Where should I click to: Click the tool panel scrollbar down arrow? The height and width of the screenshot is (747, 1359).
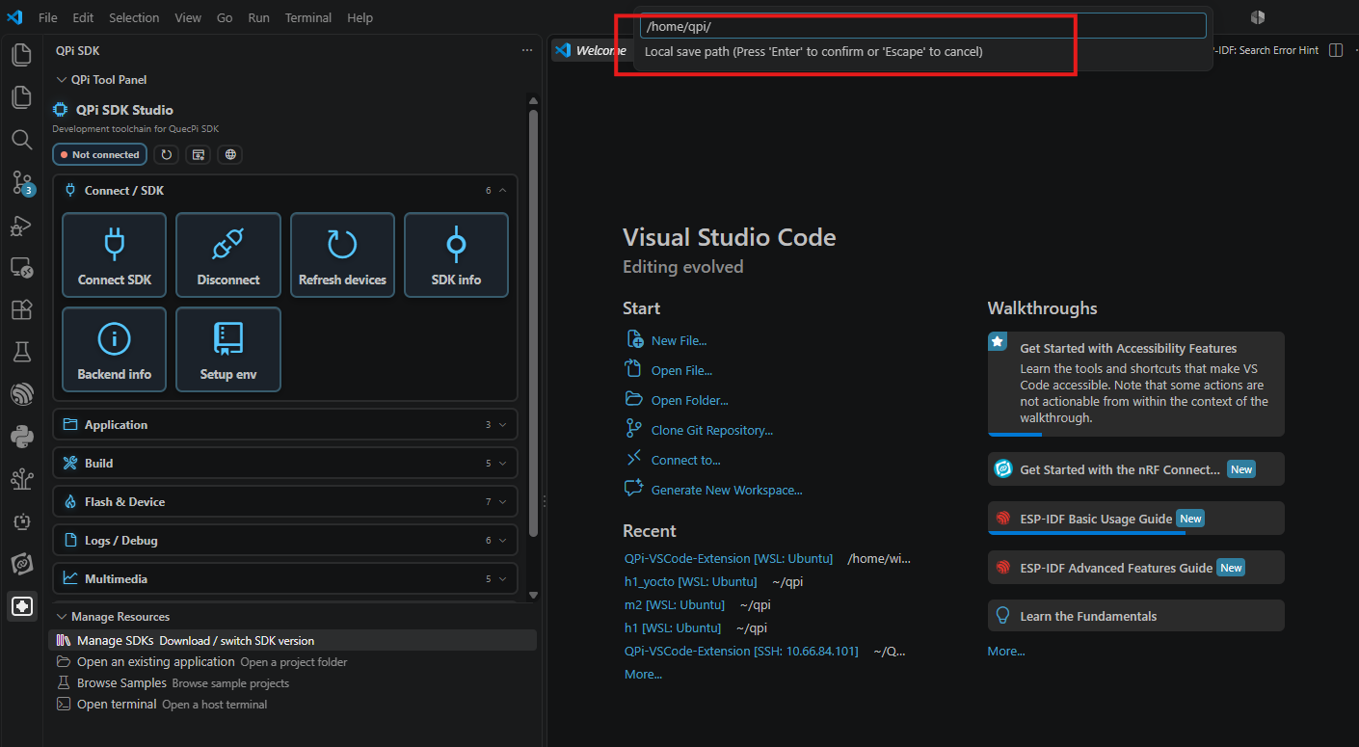(533, 595)
